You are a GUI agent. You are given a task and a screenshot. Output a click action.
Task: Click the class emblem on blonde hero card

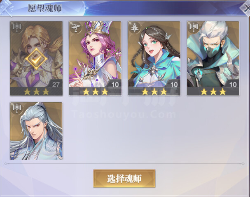(17, 27)
